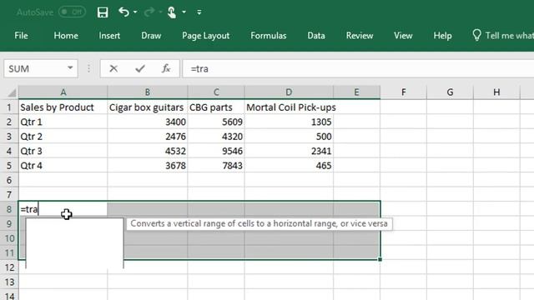534x300 pixels.
Task: Click the Touch/Mouse Mode icon
Action: coord(172,12)
